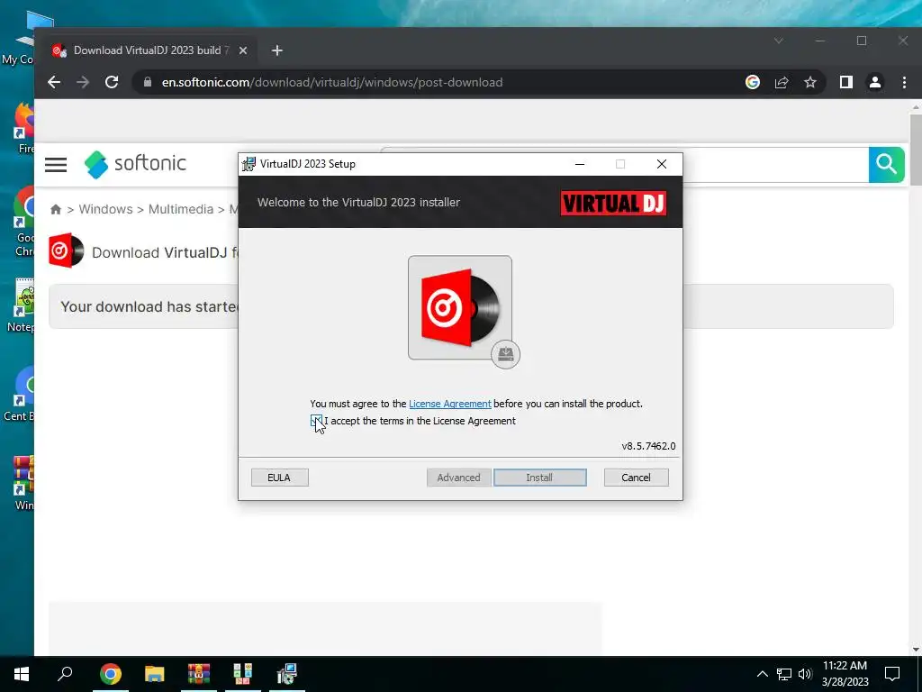This screenshot has width=922, height=692.
Task: Cancel the VirtualDJ setup
Action: click(636, 478)
